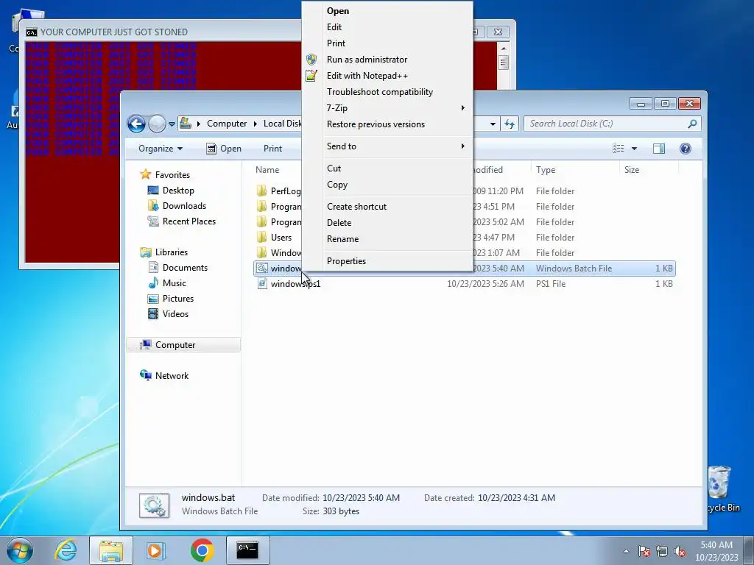Select Delete from the context menu
The image size is (754, 565).
click(339, 222)
